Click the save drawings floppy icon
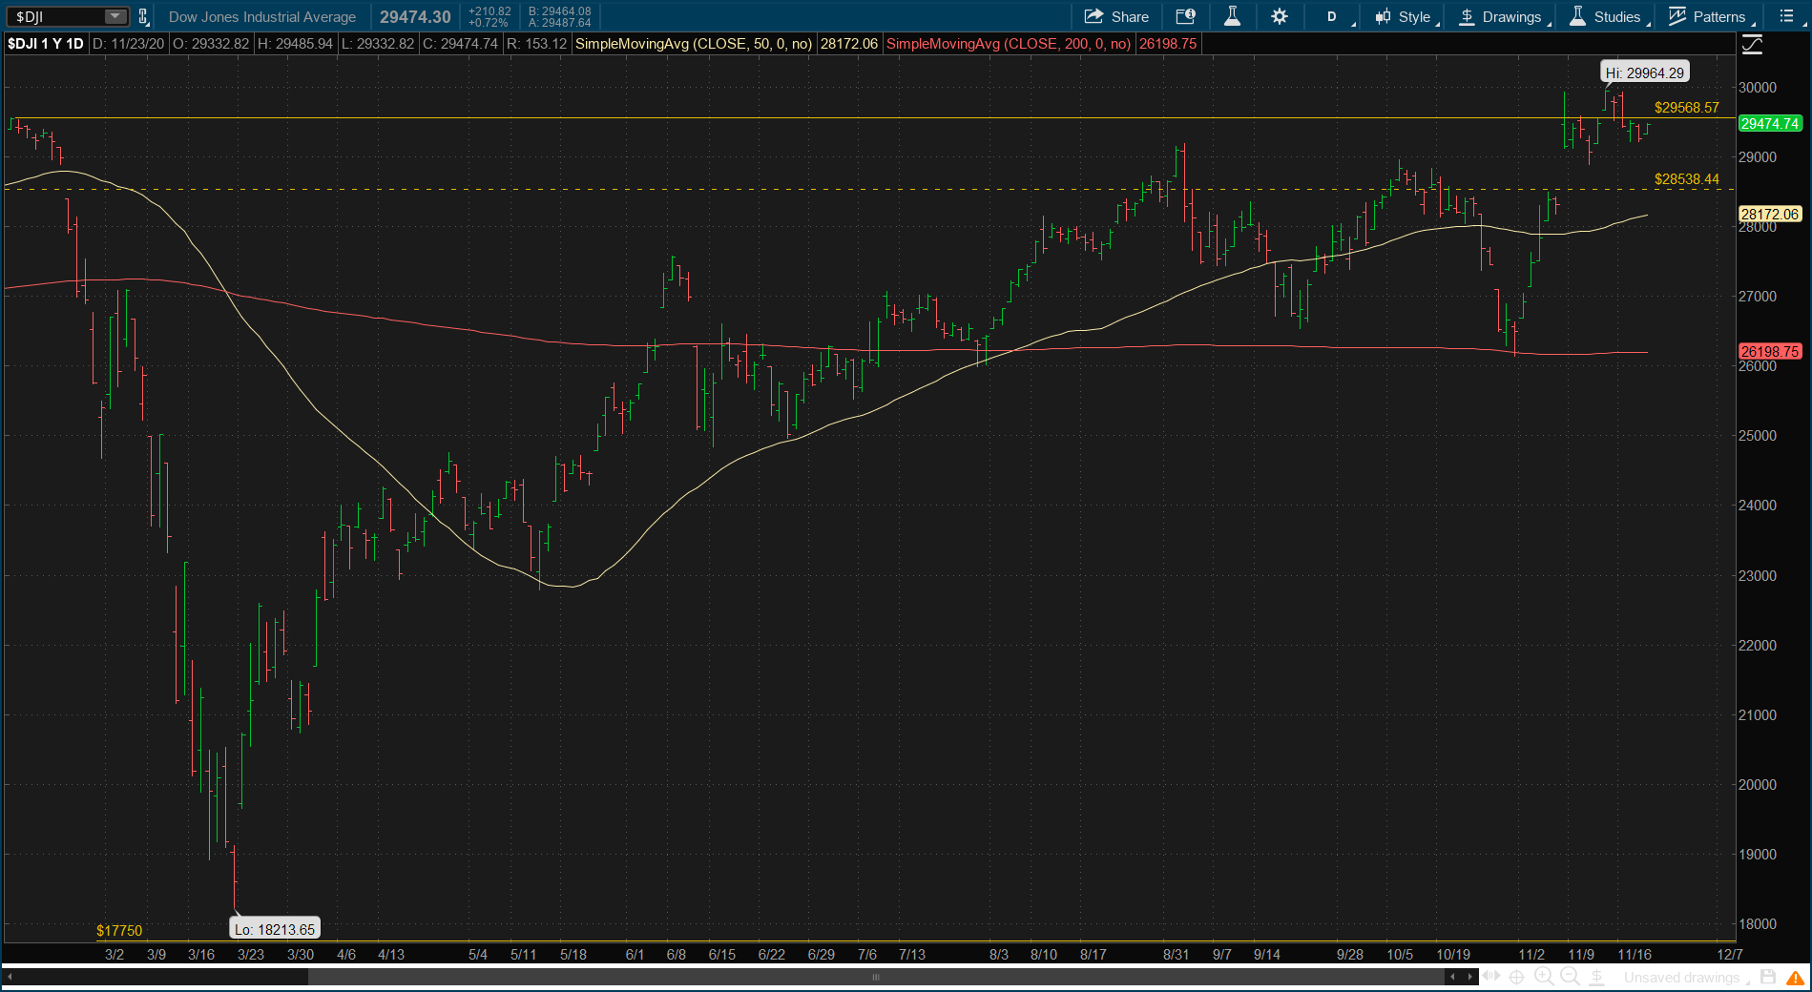 coord(1768,977)
